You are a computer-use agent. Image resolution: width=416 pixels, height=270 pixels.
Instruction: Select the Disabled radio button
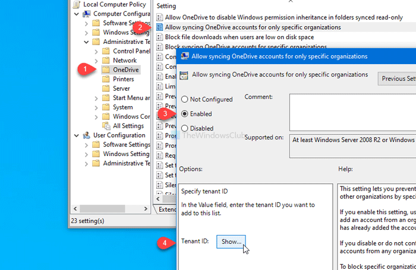pyautogui.click(x=184, y=128)
